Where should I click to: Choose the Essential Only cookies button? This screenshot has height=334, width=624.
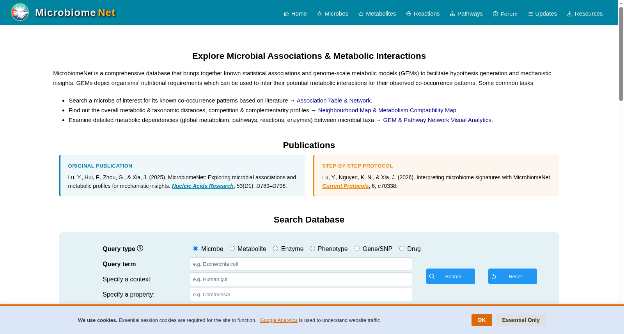tap(521, 320)
